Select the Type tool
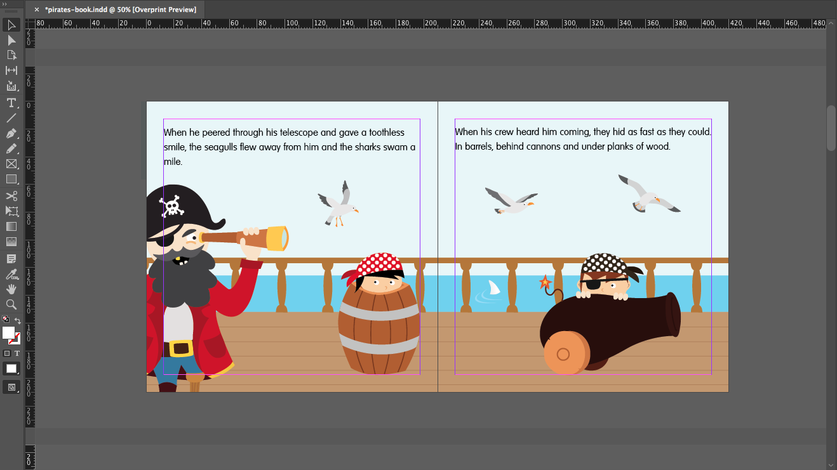This screenshot has width=837, height=470. point(11,103)
